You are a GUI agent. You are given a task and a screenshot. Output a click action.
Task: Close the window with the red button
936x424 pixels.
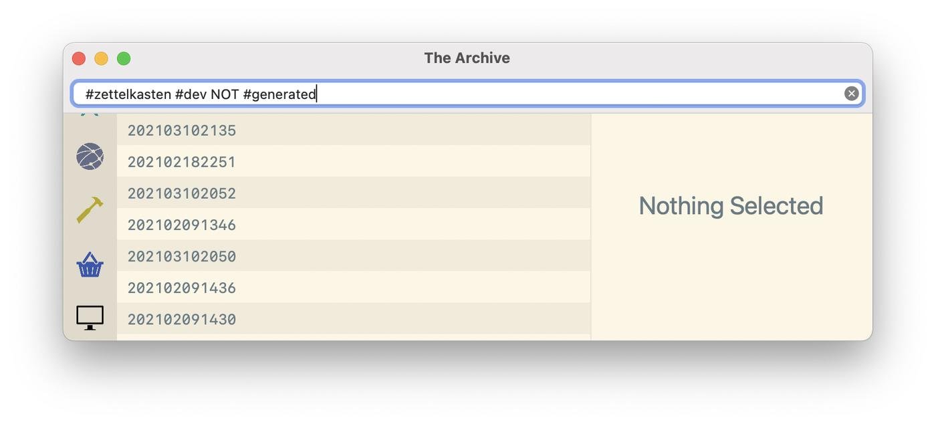(79, 59)
